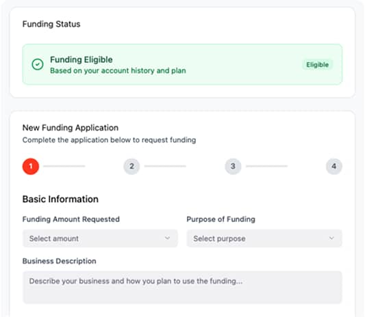Select step 4 circle in the stepper

coord(333,166)
